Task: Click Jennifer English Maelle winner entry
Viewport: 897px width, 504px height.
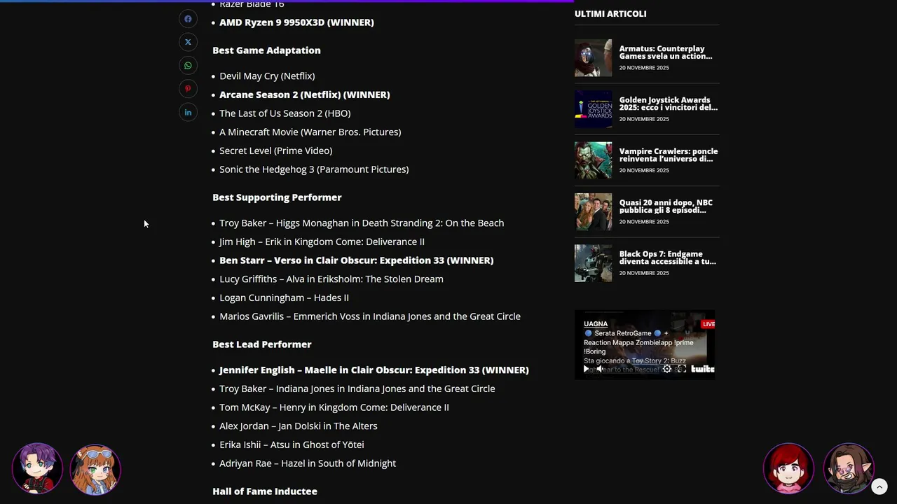Action: click(374, 370)
